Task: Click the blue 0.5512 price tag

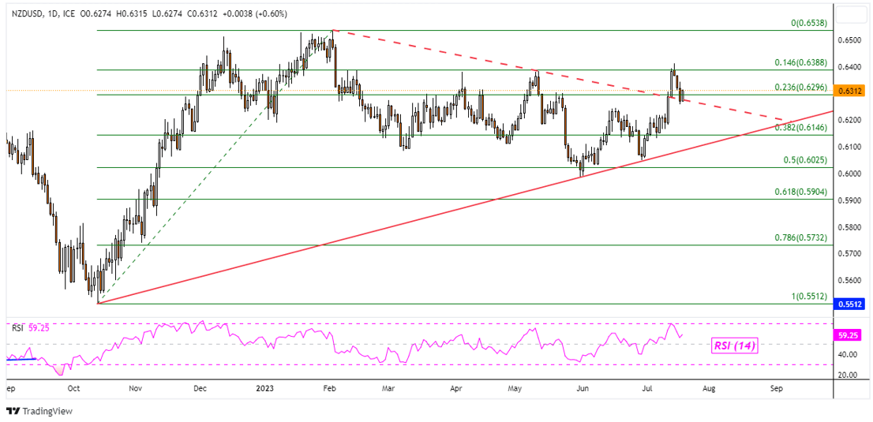Action: click(849, 304)
